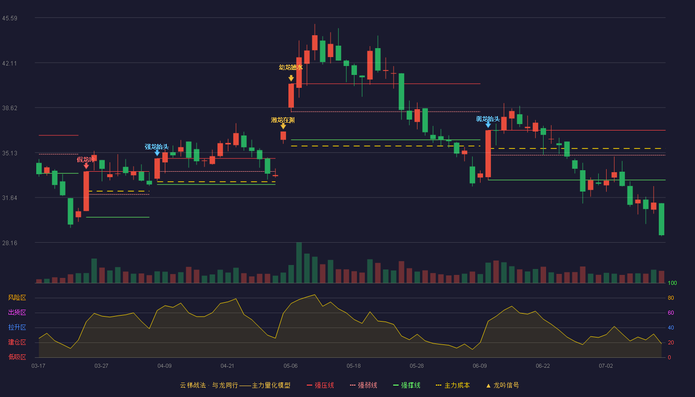Click the 假龙吟 red arrow signal marker
Image resolution: width=695 pixels, height=397 pixels.
point(86,166)
